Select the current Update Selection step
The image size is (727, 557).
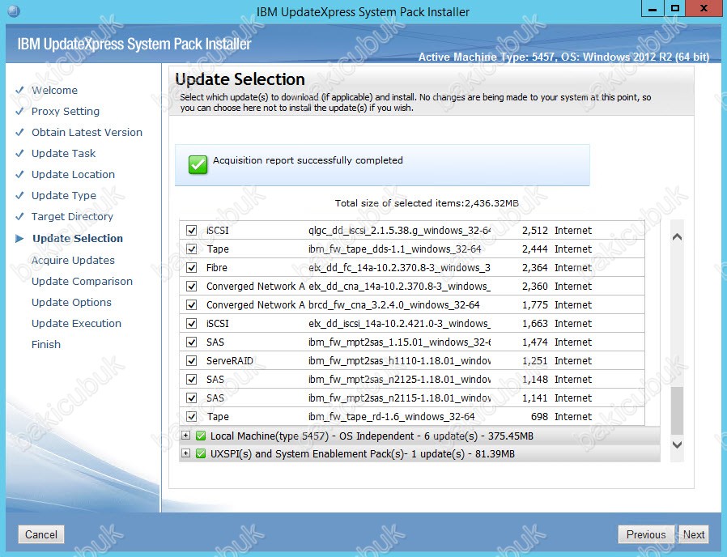tap(78, 238)
